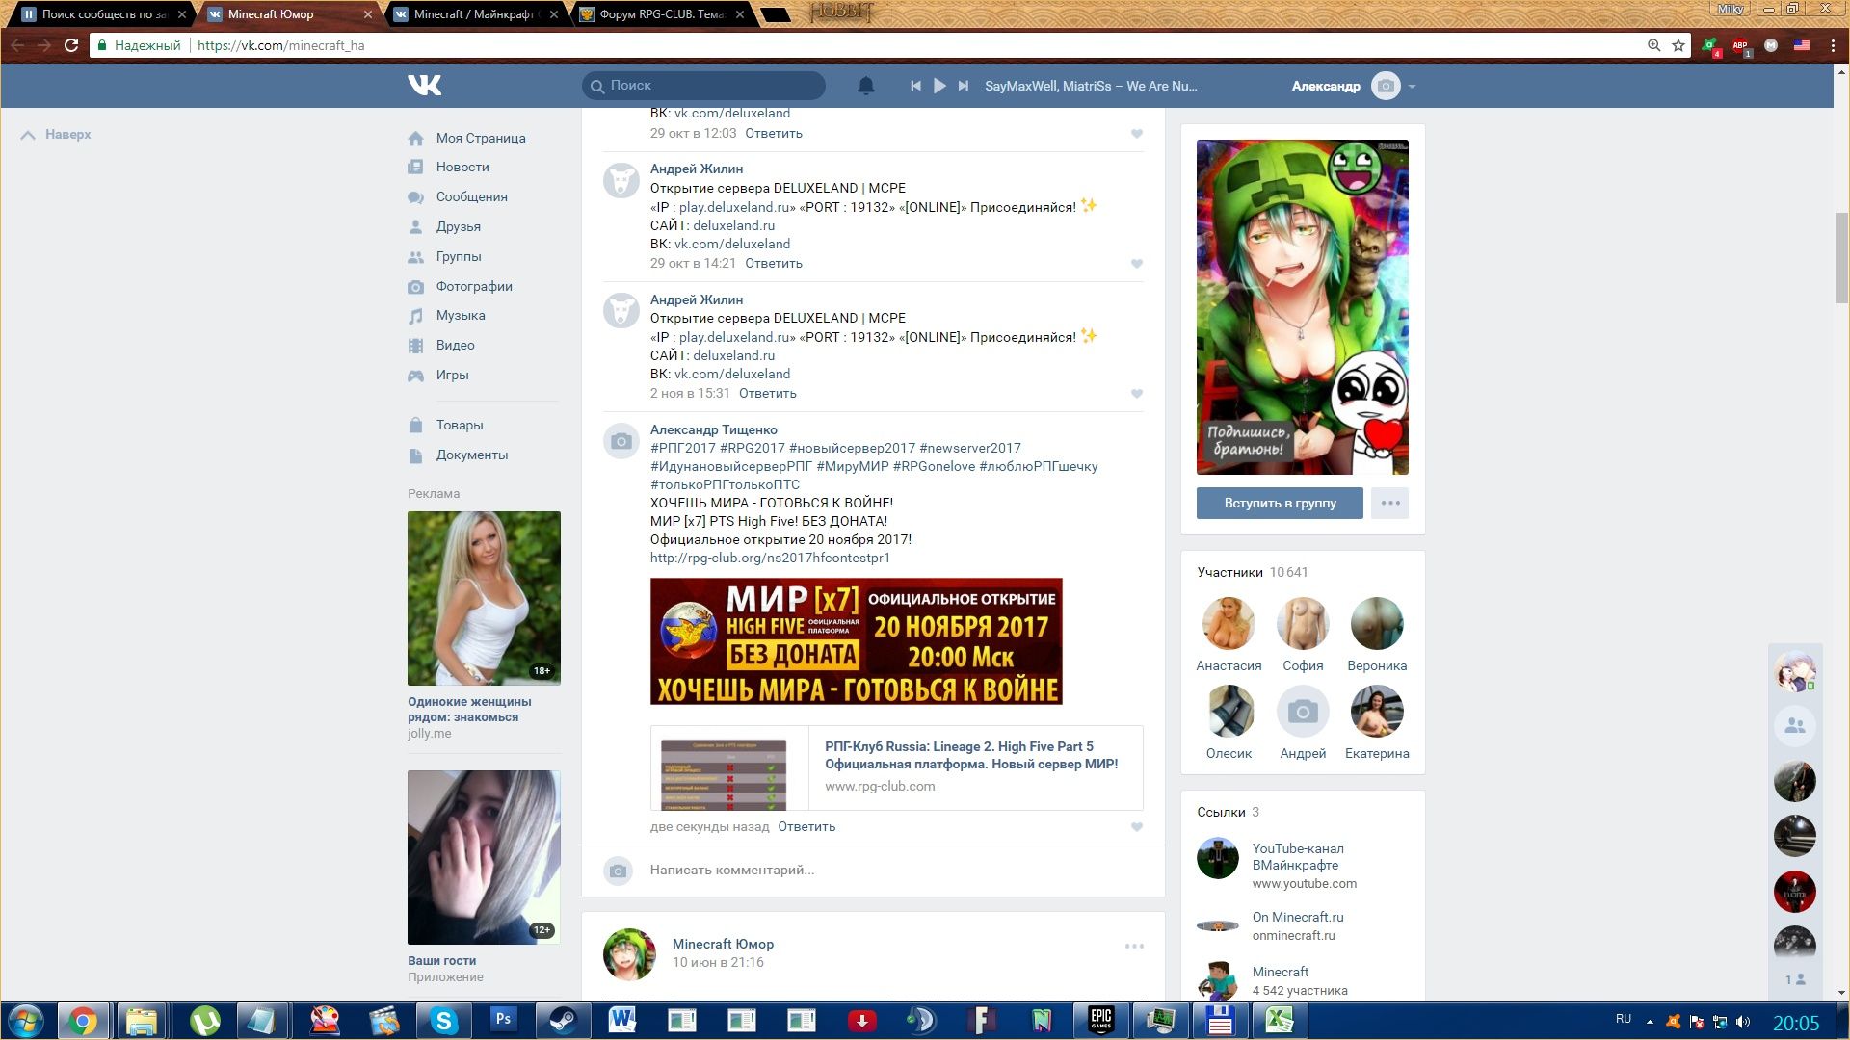1850x1040 pixels.
Task: Open the On Minecraft.ru link
Action: (x=1297, y=917)
